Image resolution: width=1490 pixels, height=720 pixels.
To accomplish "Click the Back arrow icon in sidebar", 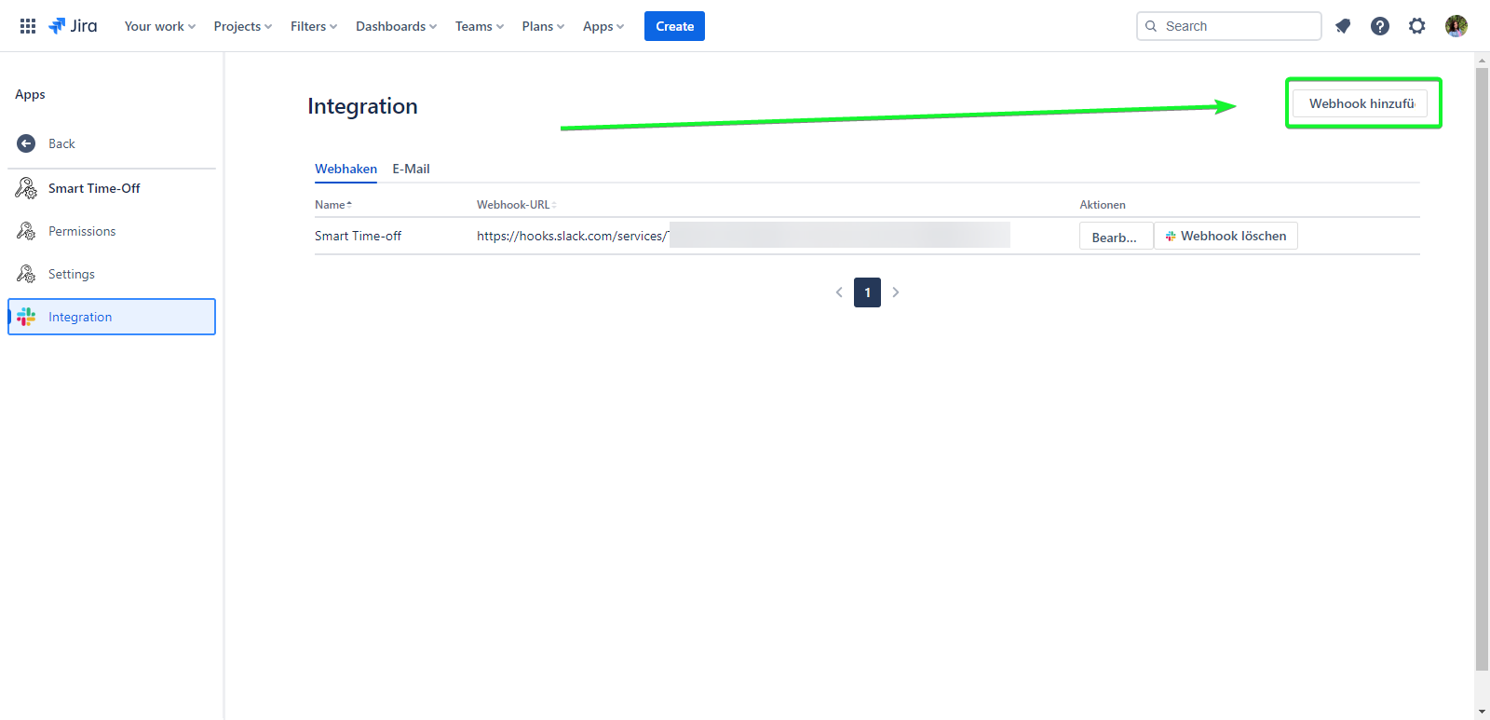I will tap(26, 143).
